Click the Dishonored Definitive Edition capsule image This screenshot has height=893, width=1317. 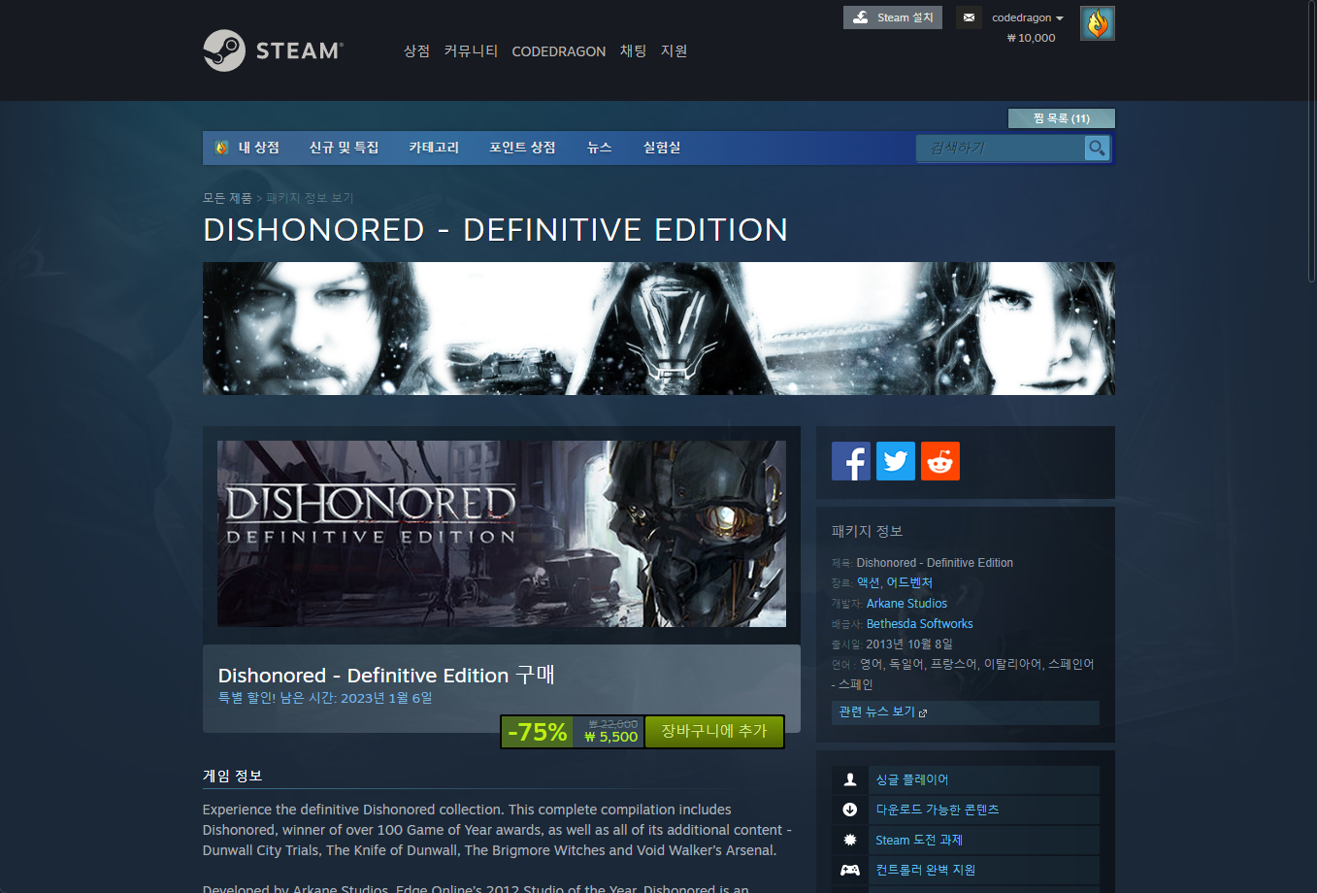tap(502, 534)
